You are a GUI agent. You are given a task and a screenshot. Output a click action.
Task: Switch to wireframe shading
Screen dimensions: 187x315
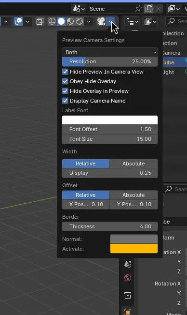[52, 21]
